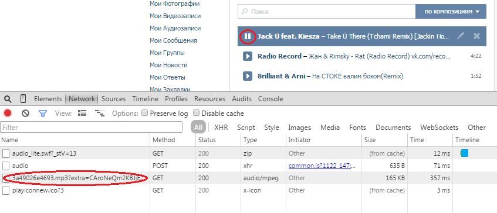497x213 pixels.
Task: Open the Resources panel tab
Action: click(x=210, y=99)
